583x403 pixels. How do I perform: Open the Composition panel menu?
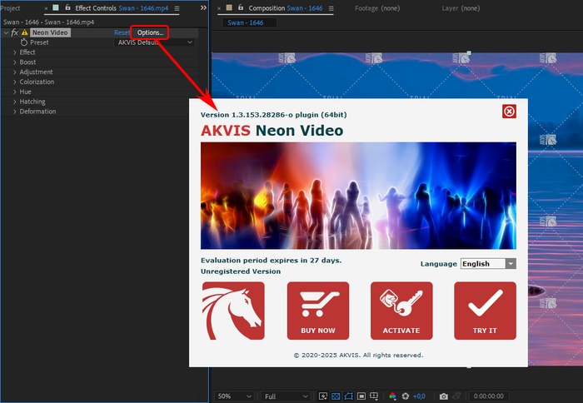tap(331, 8)
